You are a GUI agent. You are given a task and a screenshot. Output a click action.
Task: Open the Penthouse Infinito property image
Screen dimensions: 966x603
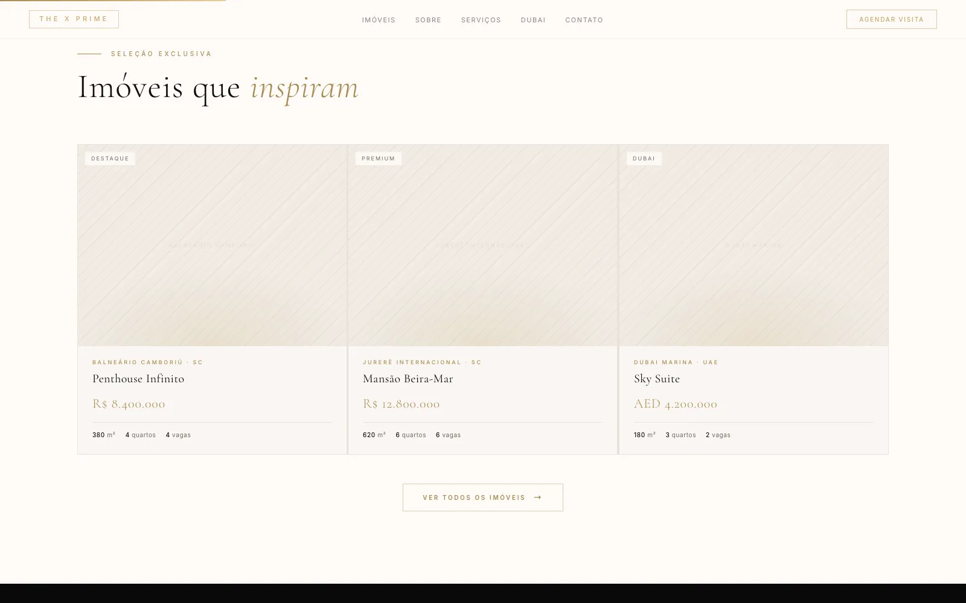pyautogui.click(x=212, y=245)
